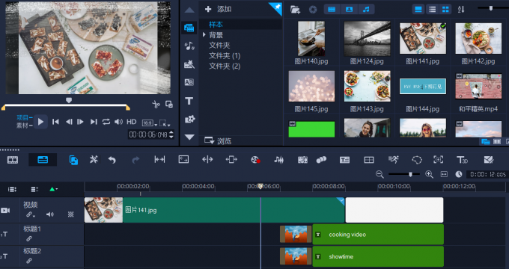This screenshot has width=509, height=269.
Task: Step to the previous frame
Action: click(69, 122)
